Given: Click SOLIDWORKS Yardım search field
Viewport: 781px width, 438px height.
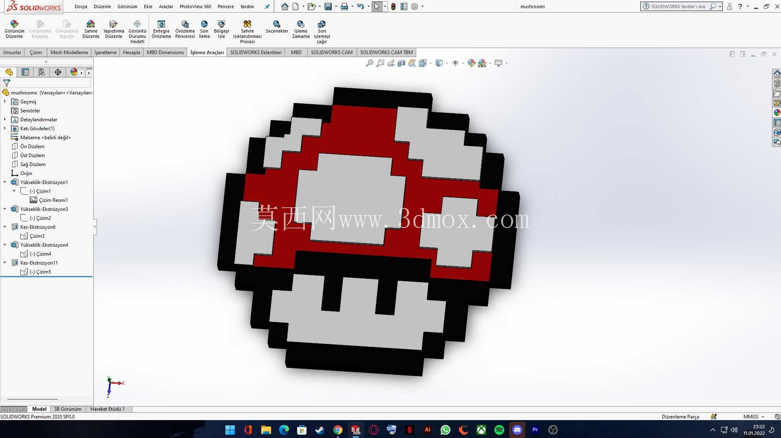Looking at the screenshot, I should pos(677,7).
